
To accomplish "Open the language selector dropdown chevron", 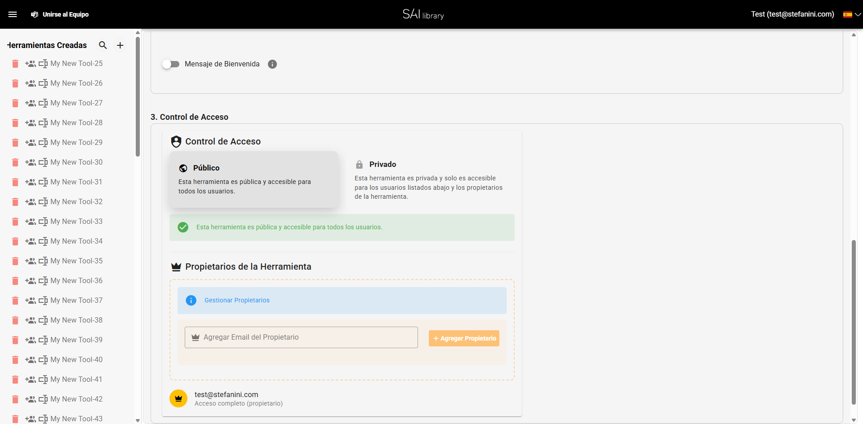I will pyautogui.click(x=859, y=14).
